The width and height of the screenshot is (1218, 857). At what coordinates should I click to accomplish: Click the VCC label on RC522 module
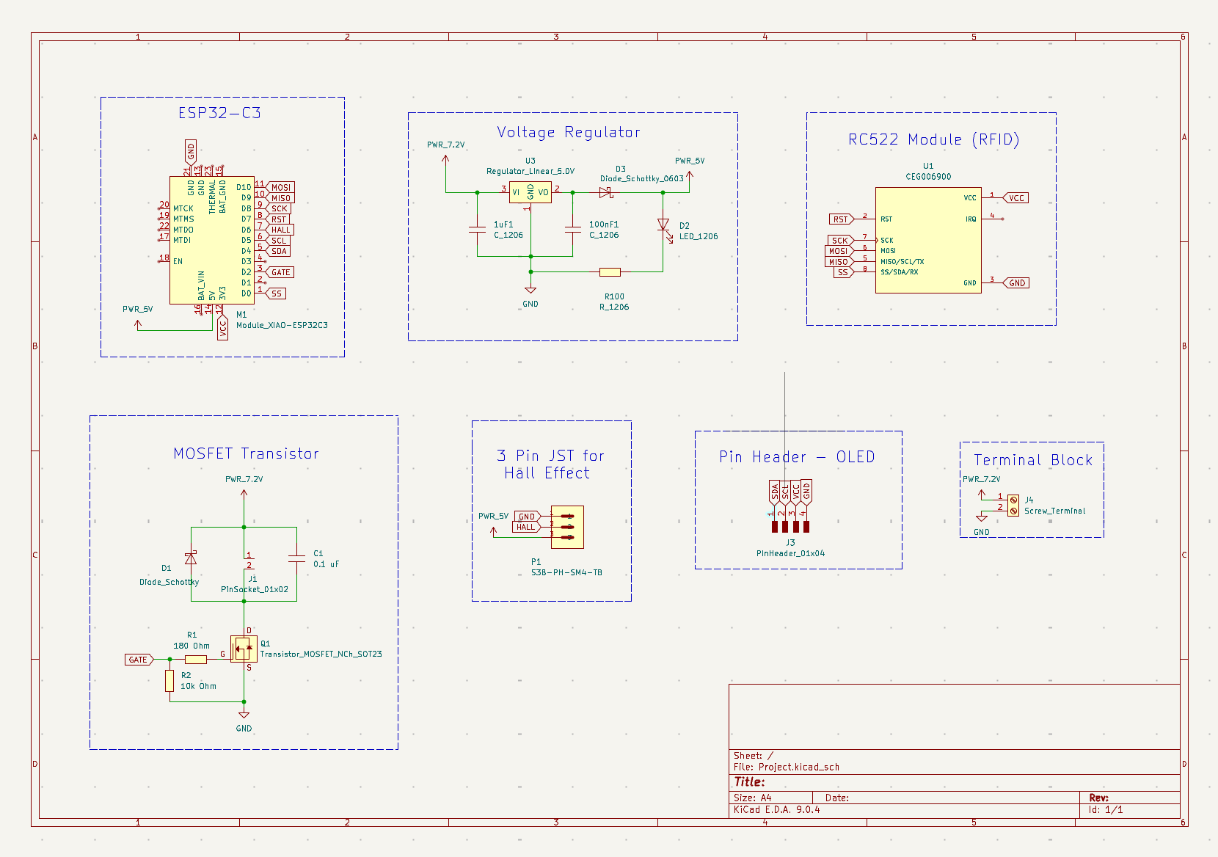tap(1015, 198)
